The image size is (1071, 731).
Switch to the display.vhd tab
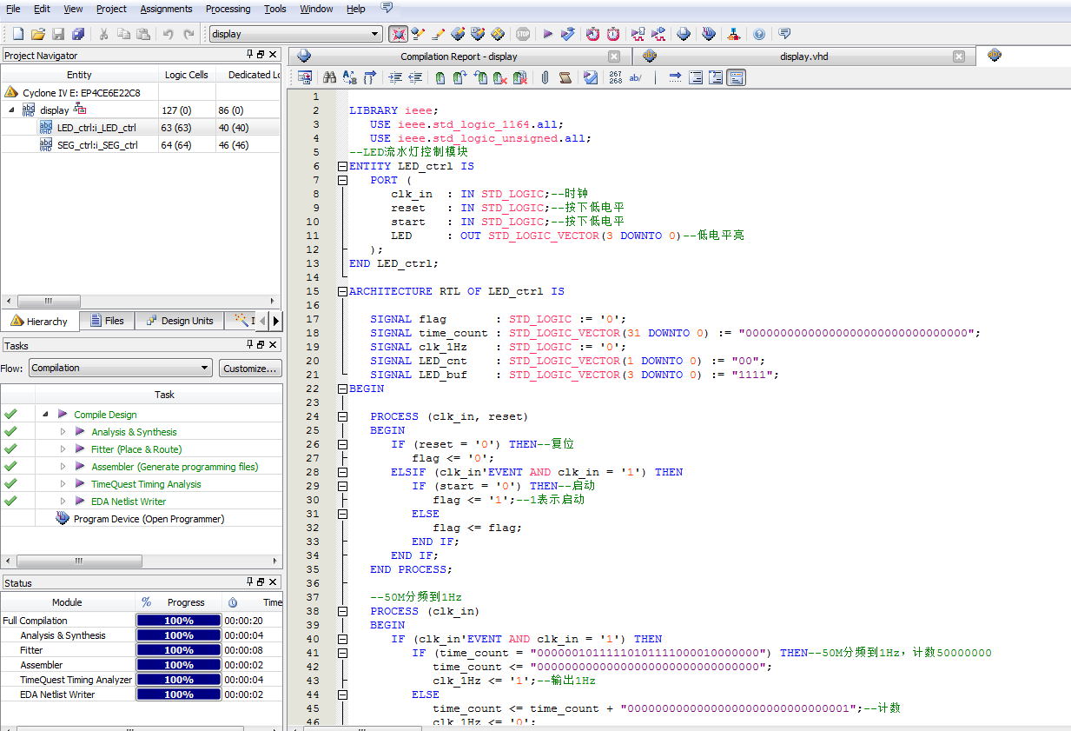tap(803, 56)
